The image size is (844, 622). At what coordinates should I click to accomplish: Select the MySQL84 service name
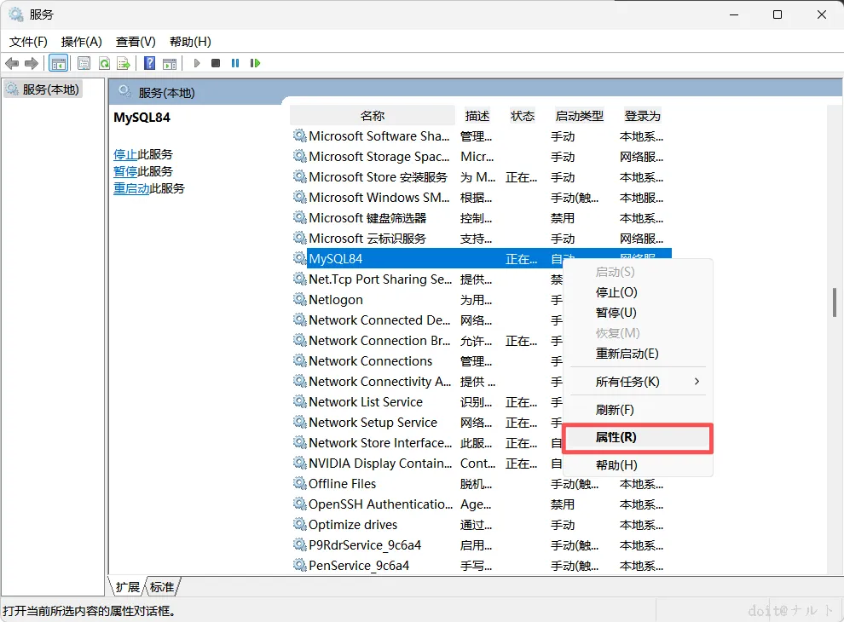(335, 259)
